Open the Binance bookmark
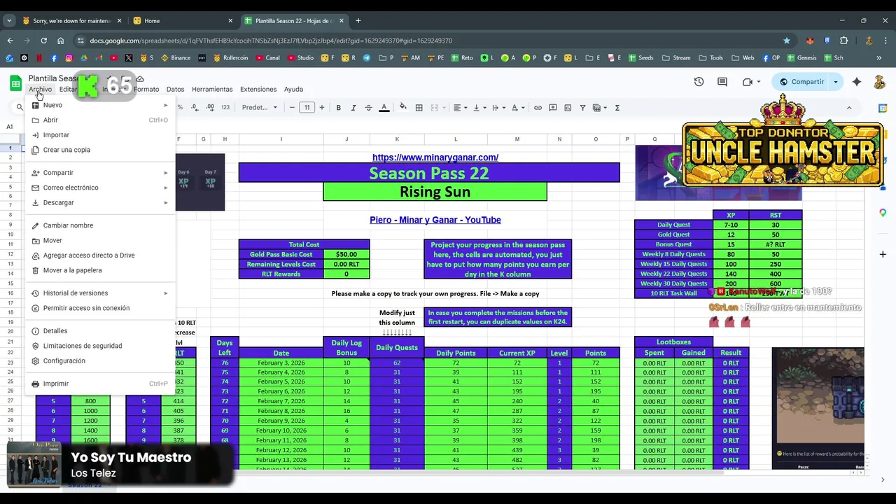 pos(176,58)
